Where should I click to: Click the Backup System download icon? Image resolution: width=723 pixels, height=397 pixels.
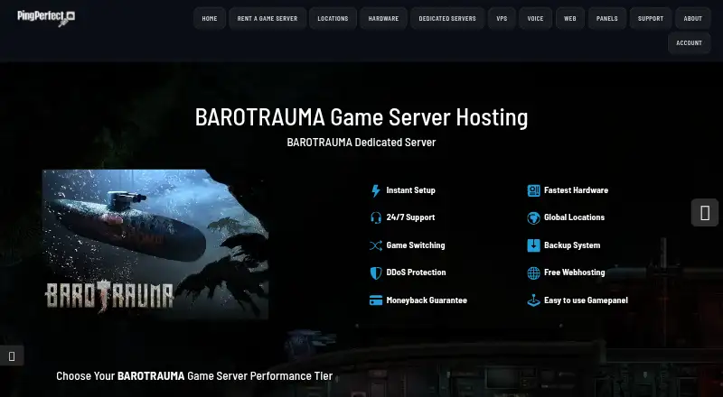(533, 245)
